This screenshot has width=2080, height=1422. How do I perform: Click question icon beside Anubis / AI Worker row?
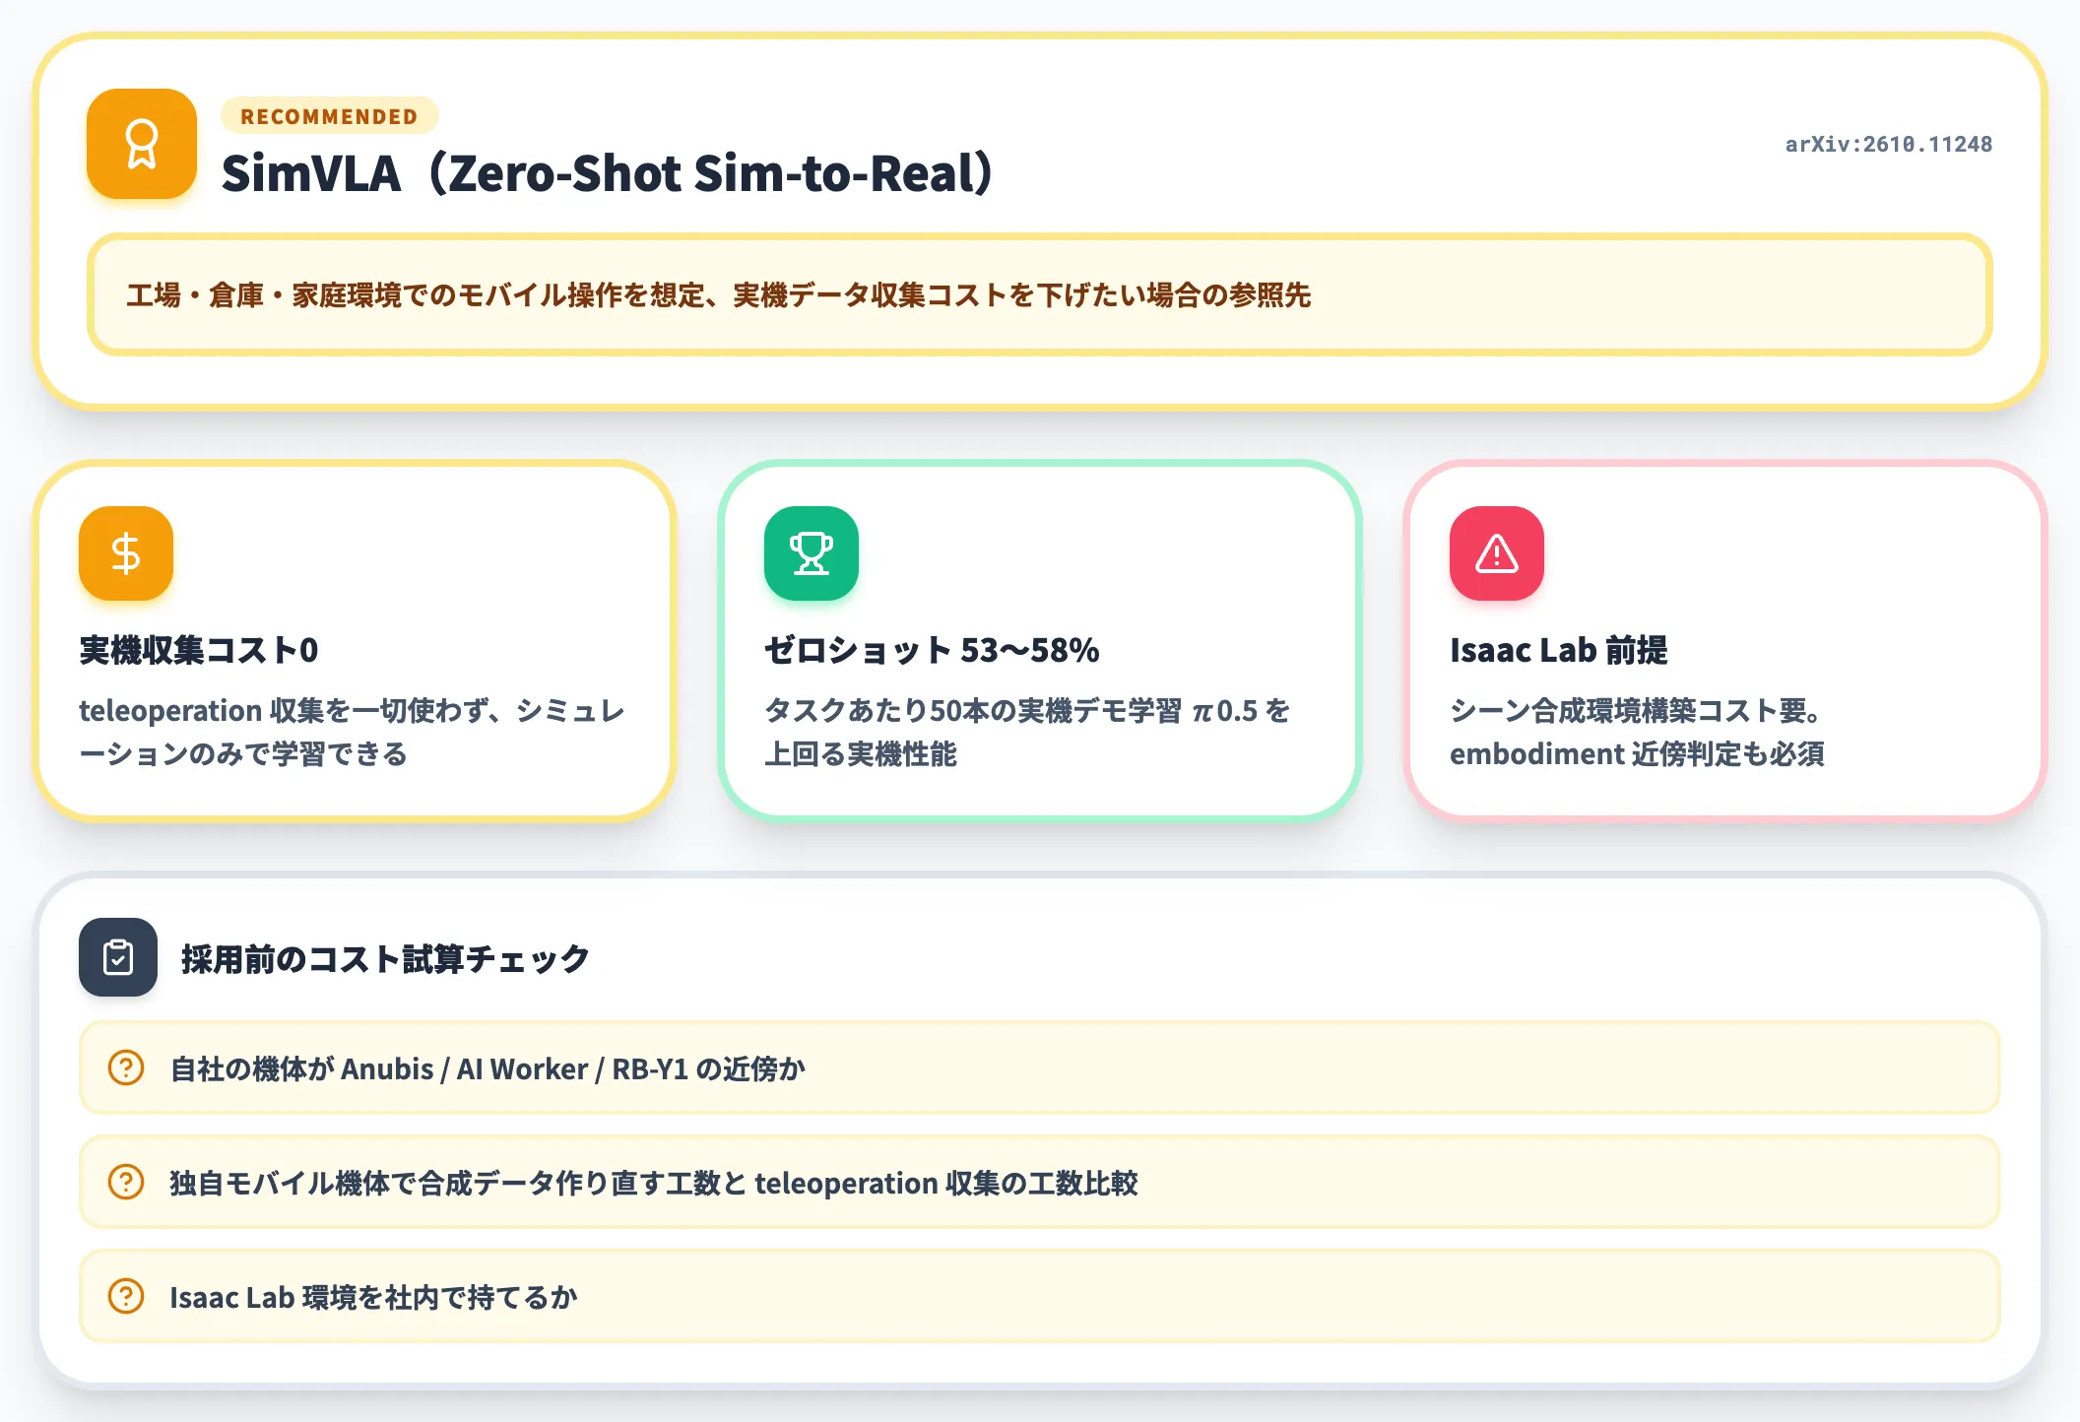coord(126,1067)
